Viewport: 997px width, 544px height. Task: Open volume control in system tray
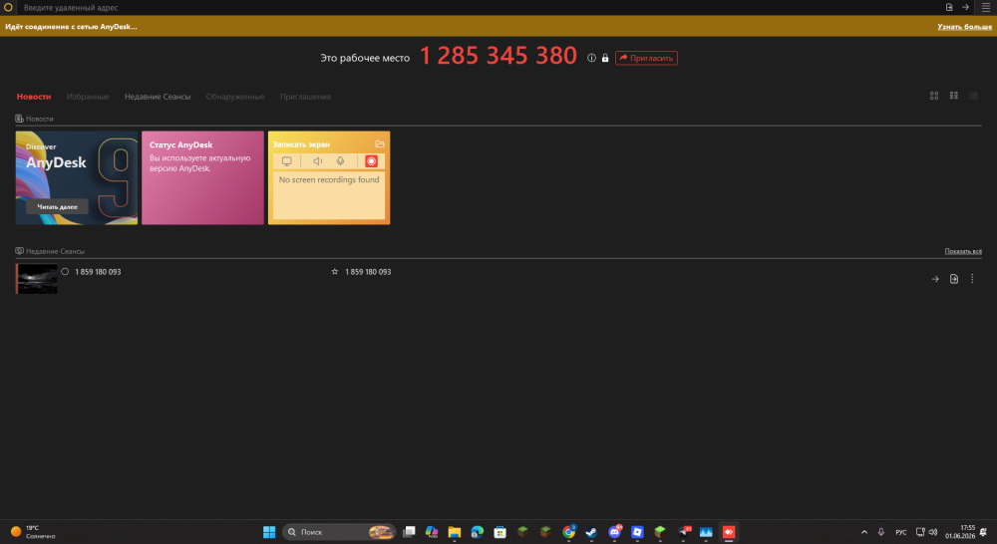pos(933,532)
